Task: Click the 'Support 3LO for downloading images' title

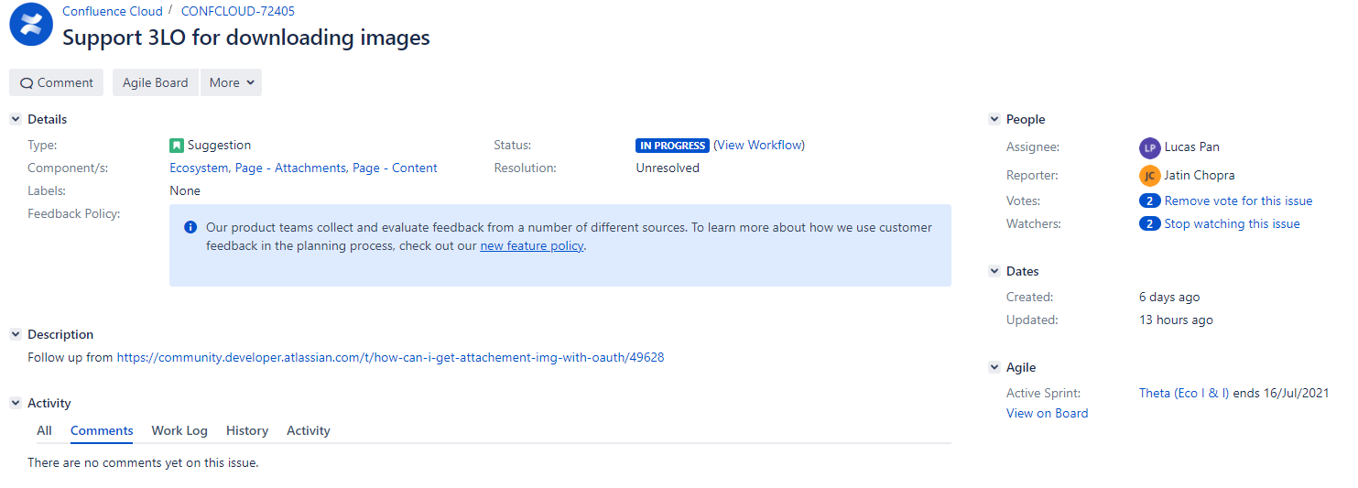Action: [x=246, y=38]
